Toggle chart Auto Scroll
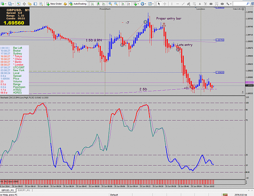 [123, 4]
